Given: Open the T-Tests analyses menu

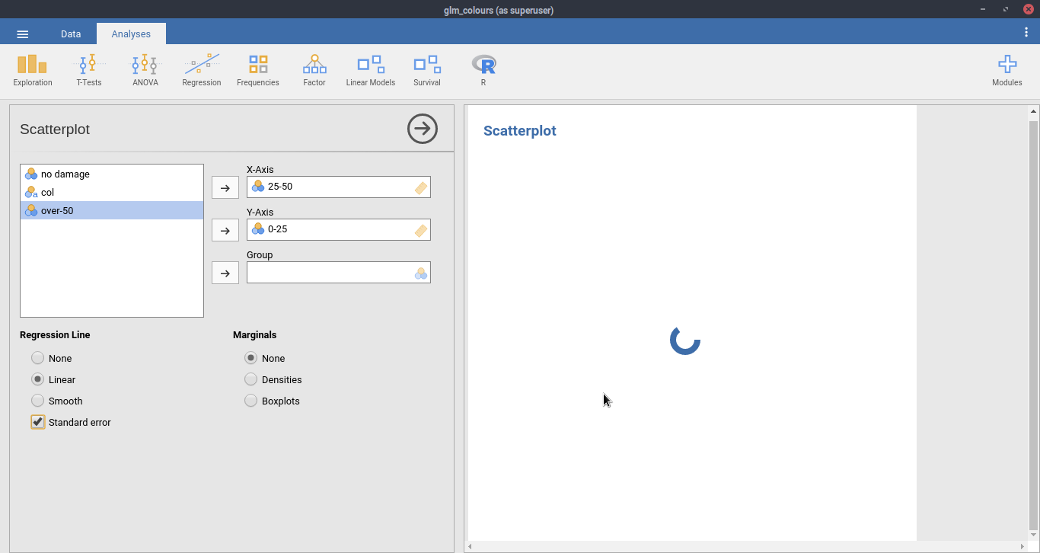Looking at the screenshot, I should point(89,70).
